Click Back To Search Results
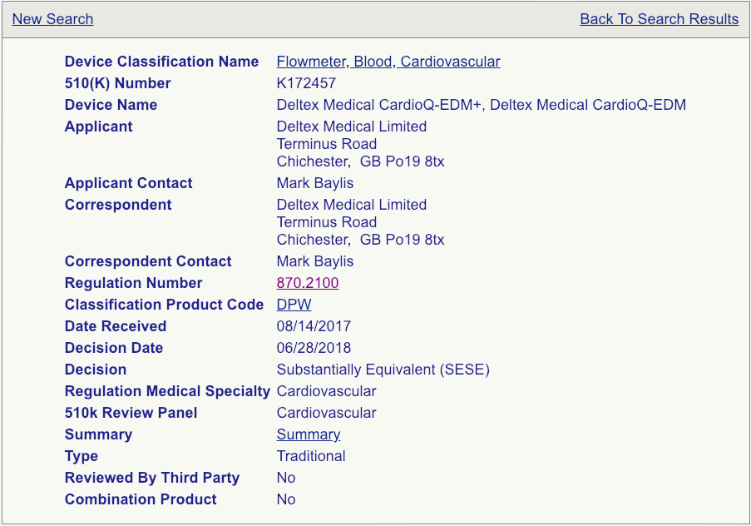This screenshot has height=526, width=751. tap(659, 18)
